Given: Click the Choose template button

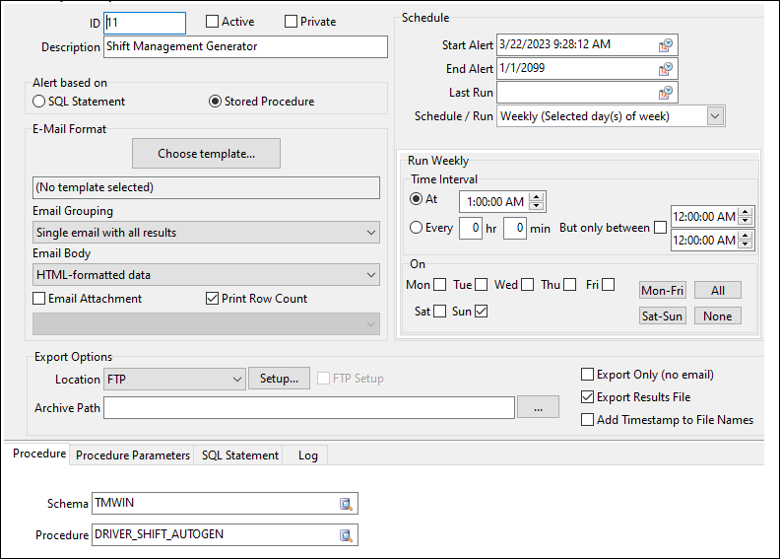Looking at the screenshot, I should click(x=206, y=153).
